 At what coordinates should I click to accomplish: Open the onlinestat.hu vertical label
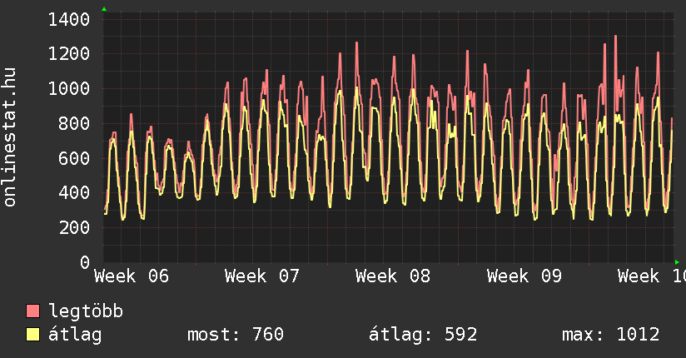click(11, 137)
